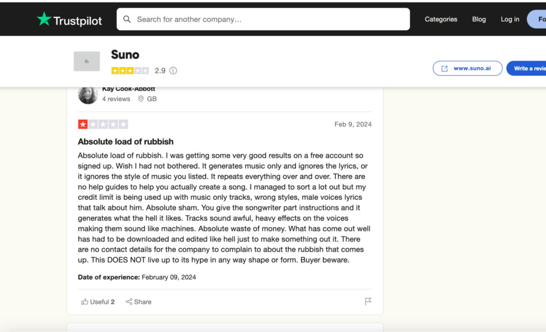Click the 4 reviews count
Screen dimensions: 546x332
116,99
